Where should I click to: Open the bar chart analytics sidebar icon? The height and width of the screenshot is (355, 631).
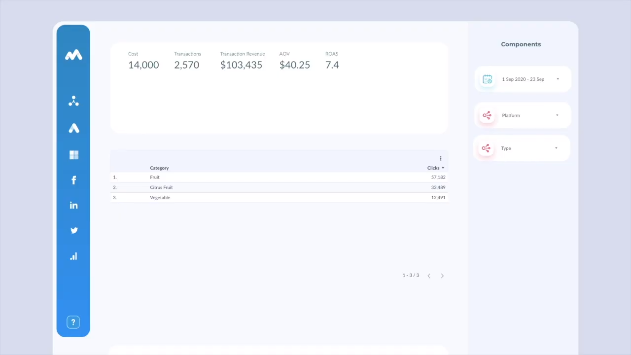pyautogui.click(x=73, y=256)
